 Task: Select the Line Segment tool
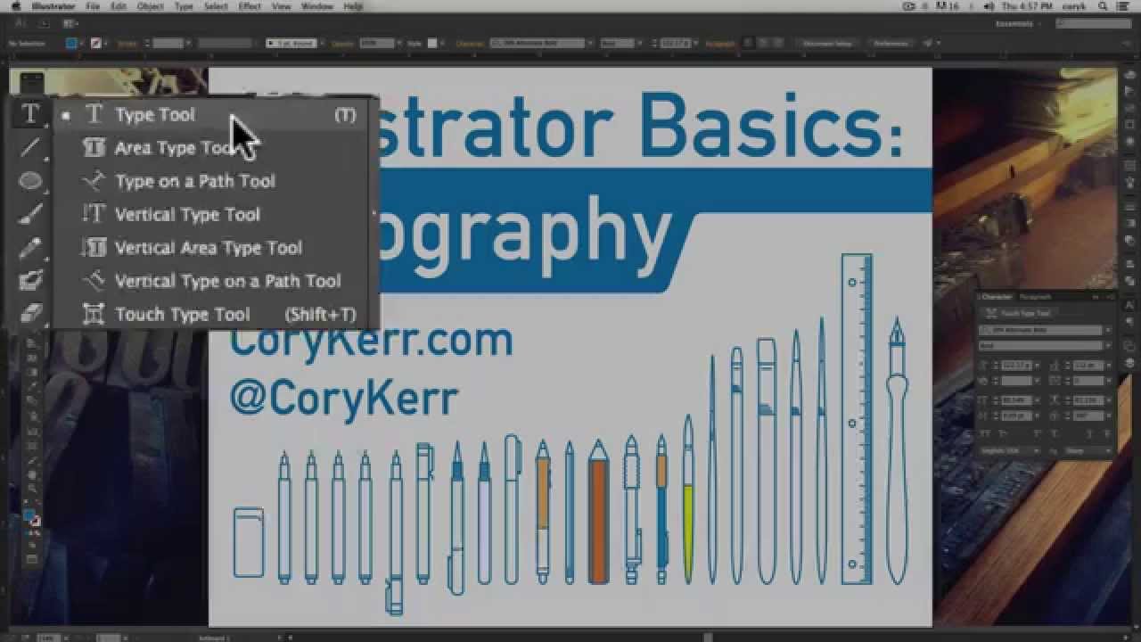point(30,147)
